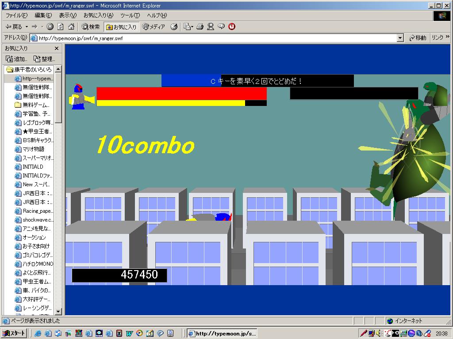Collapse the 康平君のいろいろ folder
453x339 pixels.
click(x=29, y=69)
